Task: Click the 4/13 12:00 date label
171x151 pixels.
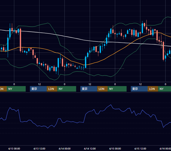Action: point(39,148)
